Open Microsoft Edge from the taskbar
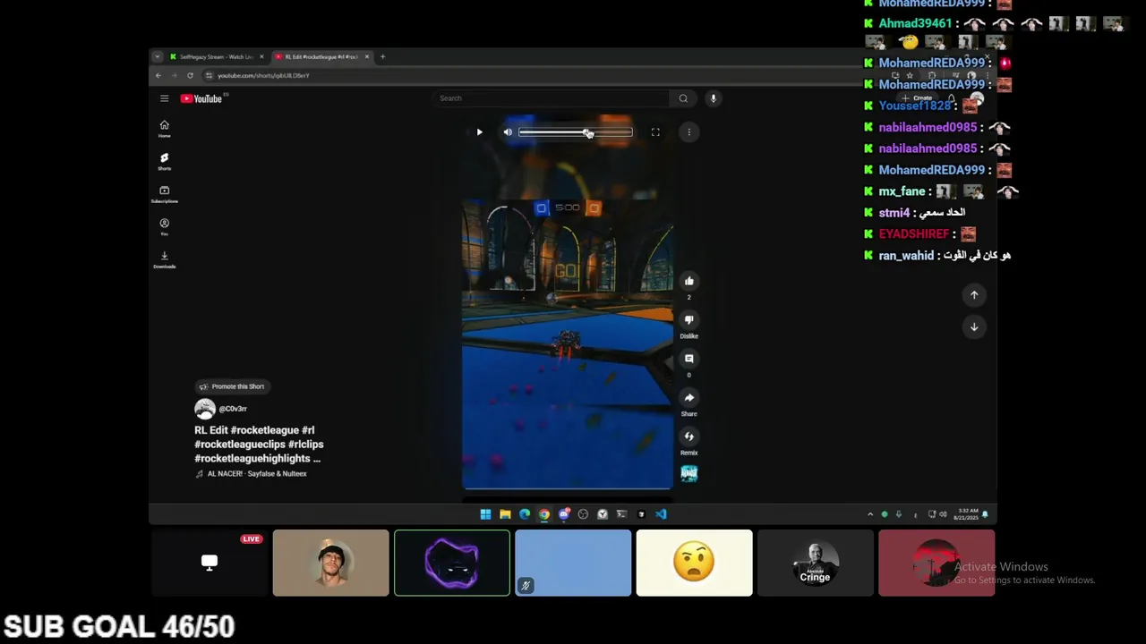The image size is (1146, 644). click(525, 514)
